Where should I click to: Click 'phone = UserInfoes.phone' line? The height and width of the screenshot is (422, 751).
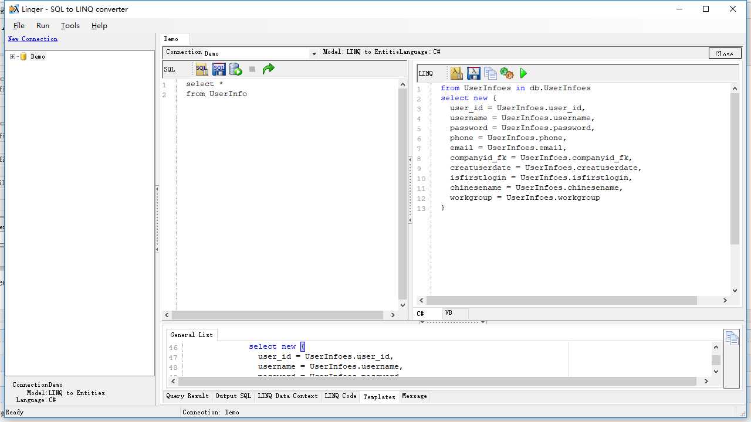pyautogui.click(x=508, y=138)
